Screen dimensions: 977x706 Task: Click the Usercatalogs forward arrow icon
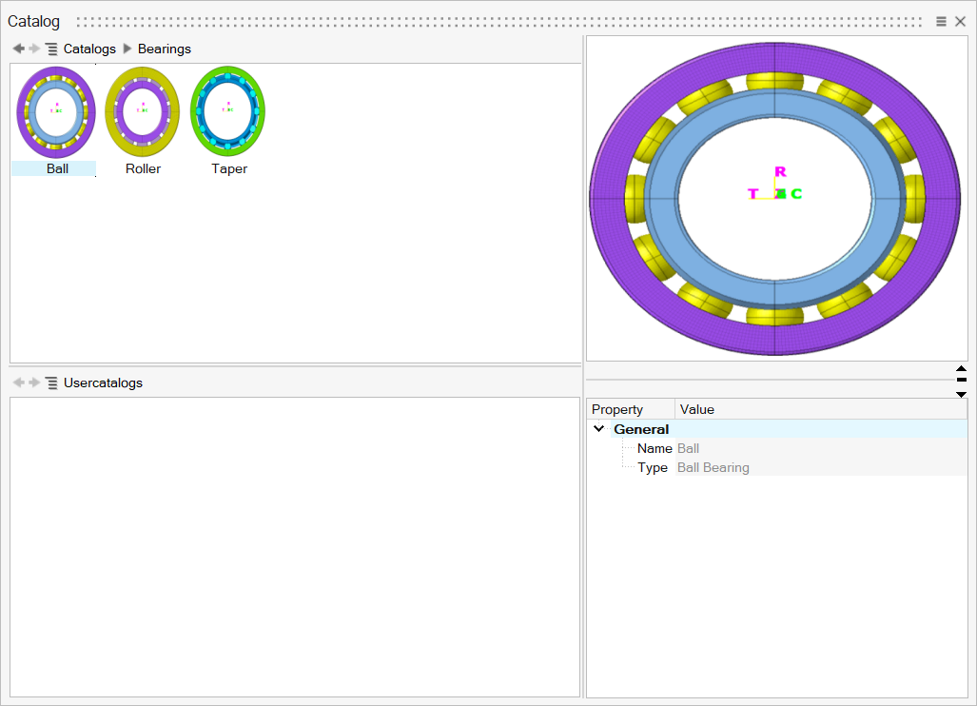click(34, 382)
